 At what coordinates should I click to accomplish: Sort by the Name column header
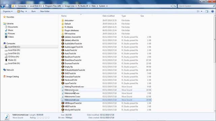(64, 16)
